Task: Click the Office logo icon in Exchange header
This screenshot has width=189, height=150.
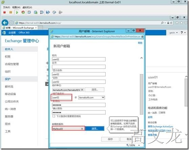Action: pyautogui.click(x=4, y=33)
